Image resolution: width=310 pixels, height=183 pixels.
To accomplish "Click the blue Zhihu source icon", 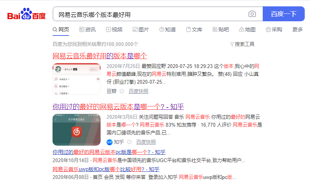I will coord(110,142).
